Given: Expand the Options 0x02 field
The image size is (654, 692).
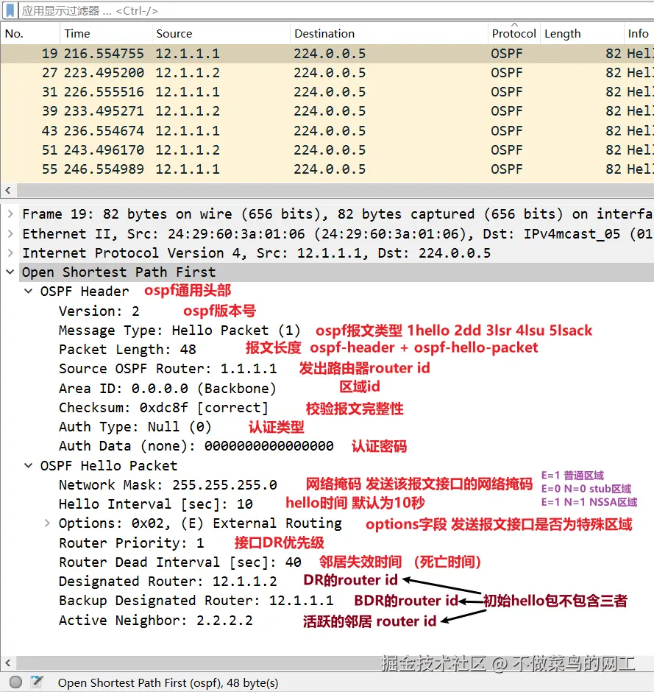Looking at the screenshot, I should [47, 523].
